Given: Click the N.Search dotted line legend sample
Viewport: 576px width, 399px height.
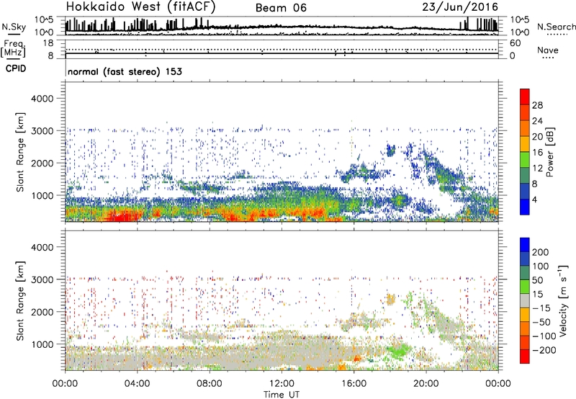Looking at the screenshot, I should (x=557, y=35).
